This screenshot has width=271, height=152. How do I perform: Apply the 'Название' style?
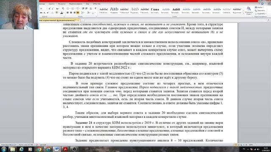click(x=114, y=11)
